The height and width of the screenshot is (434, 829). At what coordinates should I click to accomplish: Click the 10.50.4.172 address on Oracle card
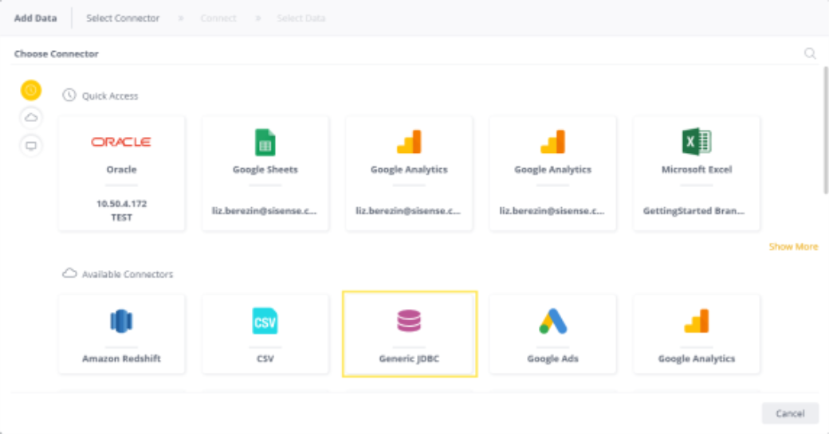(x=122, y=204)
